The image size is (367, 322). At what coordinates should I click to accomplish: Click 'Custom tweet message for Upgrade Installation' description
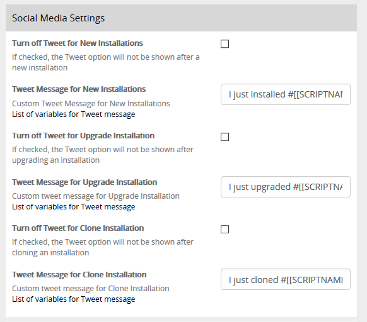pos(96,196)
